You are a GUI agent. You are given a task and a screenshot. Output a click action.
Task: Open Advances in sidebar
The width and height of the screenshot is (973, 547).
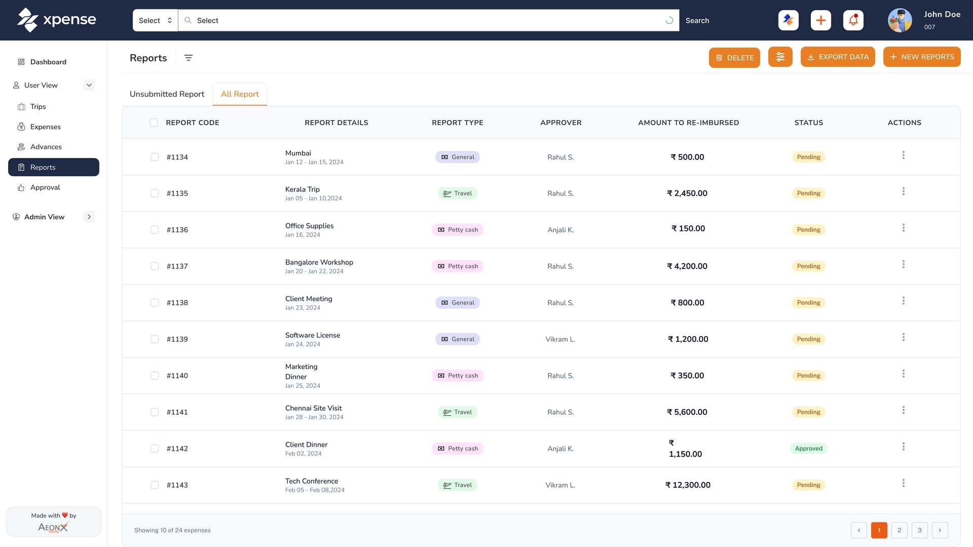(x=54, y=147)
